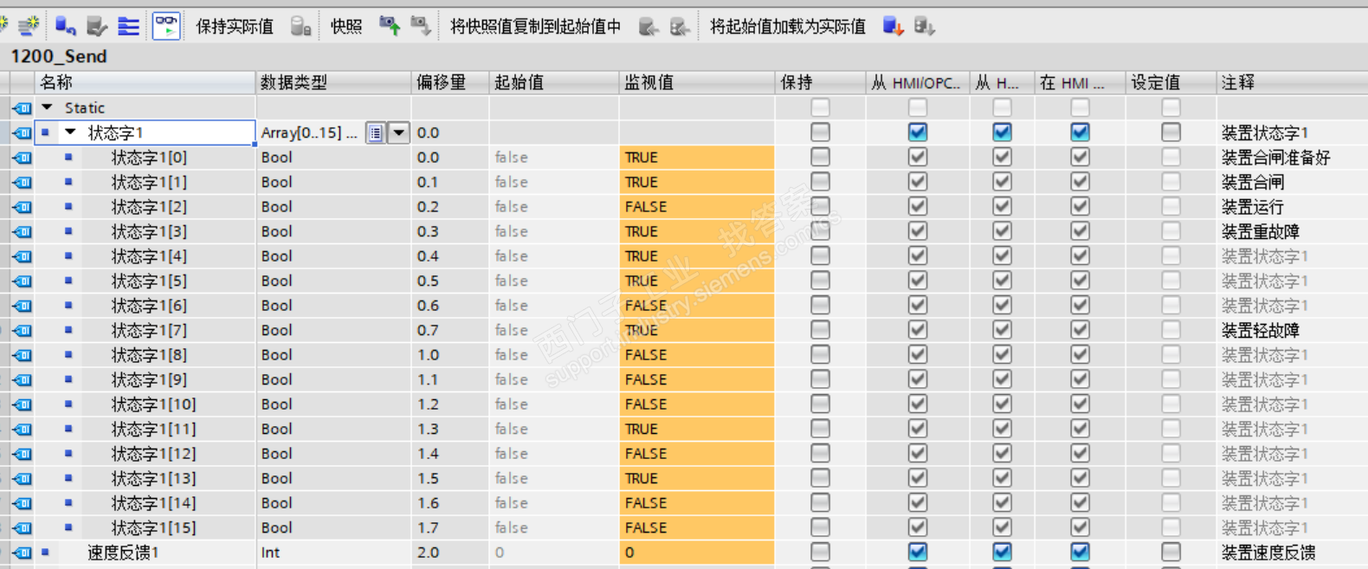Click the tag icon of row 状态字1[13]
This screenshot has height=569, width=1368.
[x=23, y=479]
